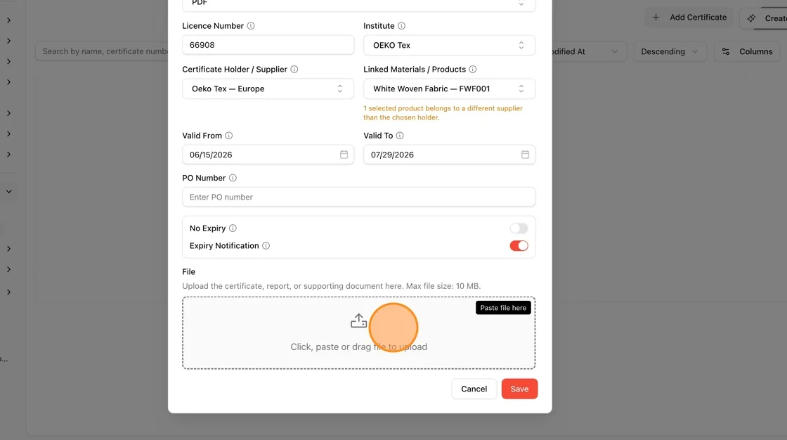Click the plus icon of Add Certificate
The image size is (787, 440).
pyautogui.click(x=656, y=18)
